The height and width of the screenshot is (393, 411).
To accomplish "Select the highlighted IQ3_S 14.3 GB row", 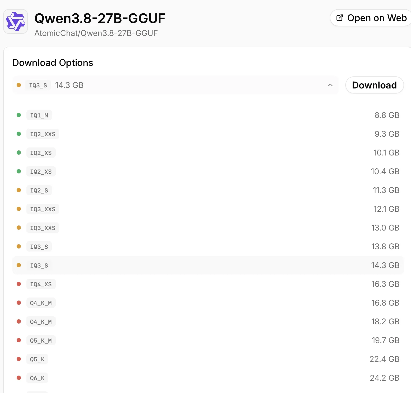I will (x=208, y=265).
